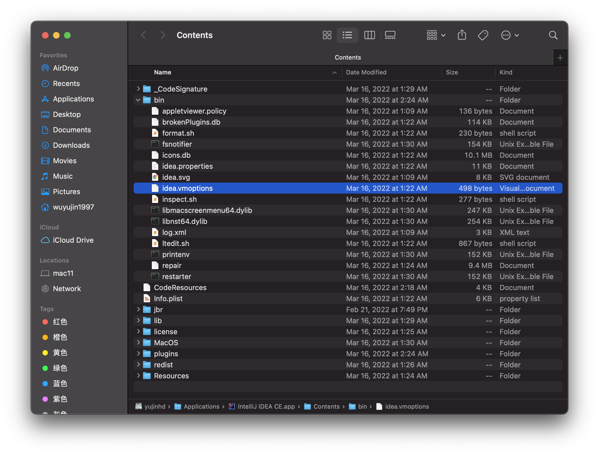Go back using the back arrow
The image size is (599, 455).
coord(143,35)
